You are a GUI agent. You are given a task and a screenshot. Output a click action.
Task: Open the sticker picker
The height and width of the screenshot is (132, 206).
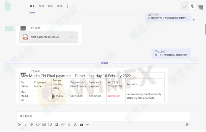pos(50,124)
